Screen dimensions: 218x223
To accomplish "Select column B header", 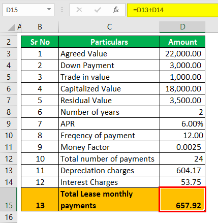I will click(40, 27).
